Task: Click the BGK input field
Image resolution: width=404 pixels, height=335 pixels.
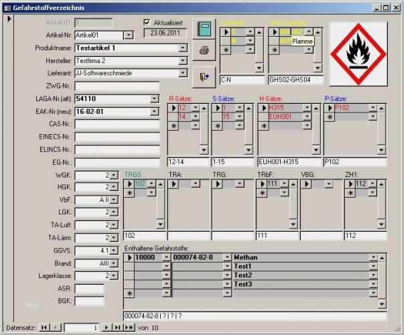Action: click(x=89, y=301)
